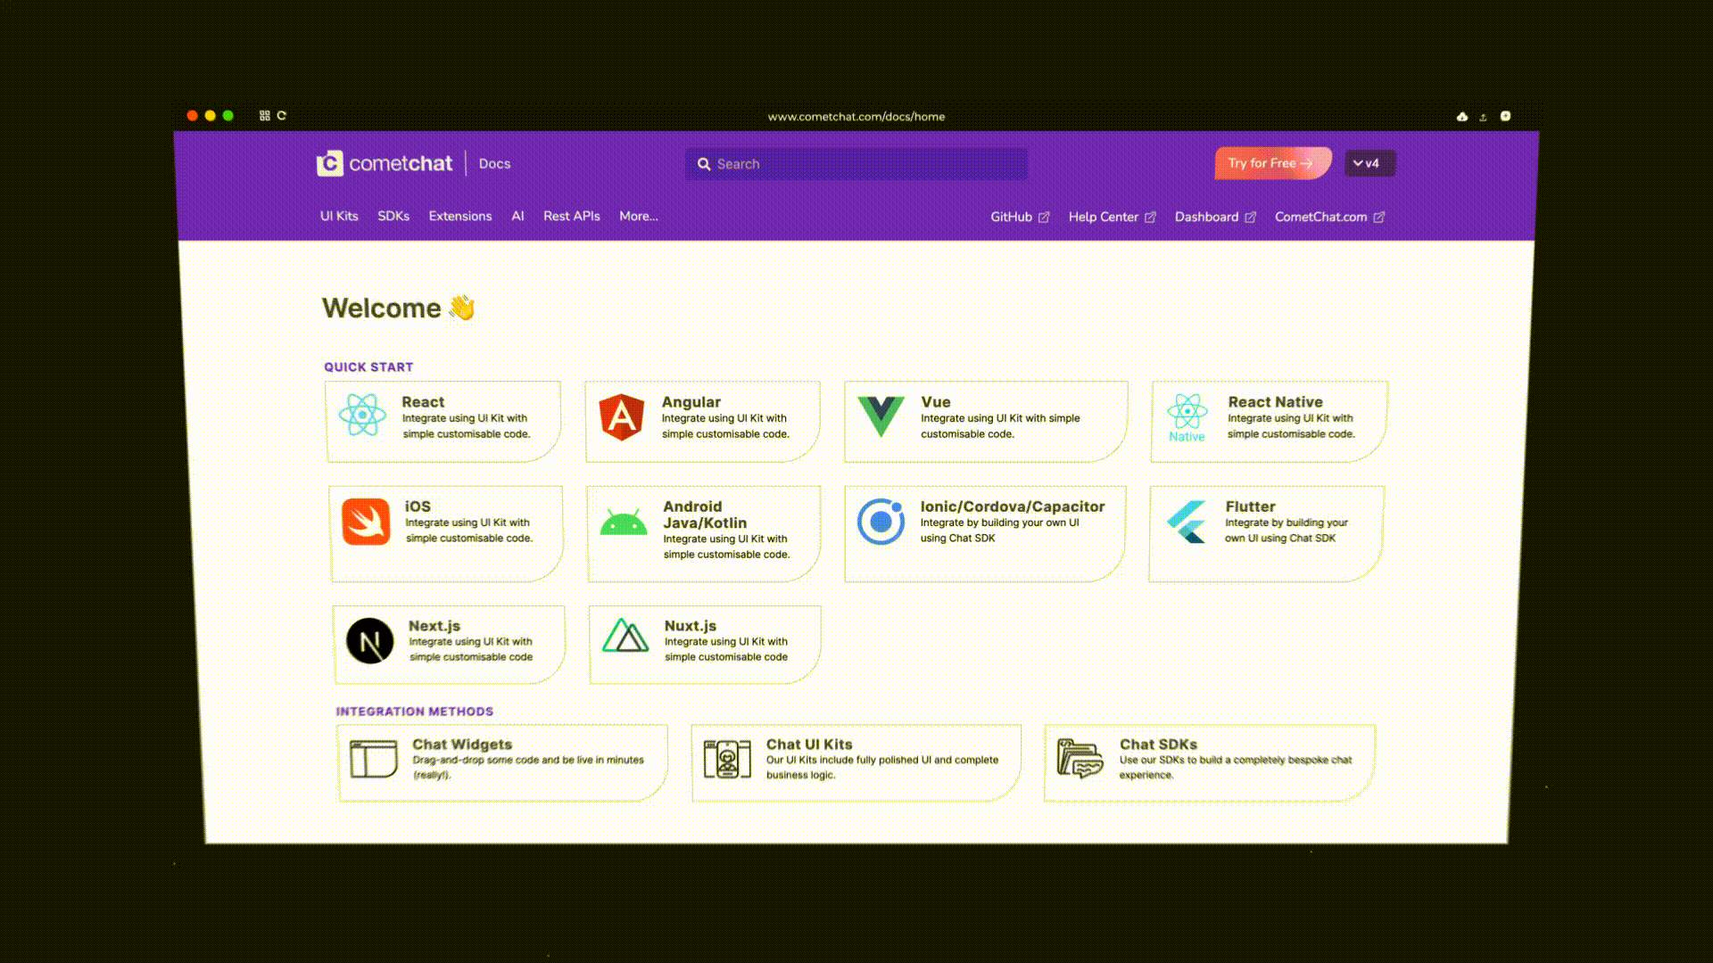Expand the More... navigation menu
The height and width of the screenshot is (963, 1713).
click(639, 217)
